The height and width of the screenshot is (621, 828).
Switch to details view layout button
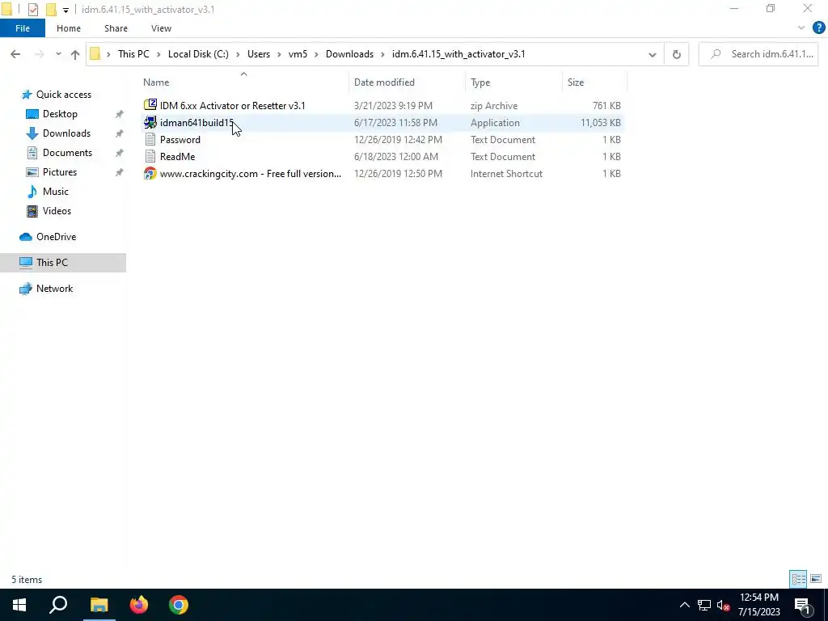click(x=798, y=579)
